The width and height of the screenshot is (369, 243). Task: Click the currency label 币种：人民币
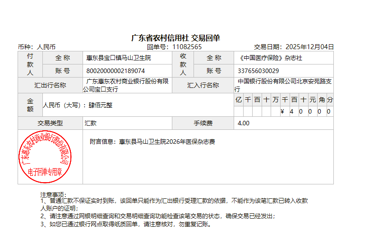[x=37, y=46]
